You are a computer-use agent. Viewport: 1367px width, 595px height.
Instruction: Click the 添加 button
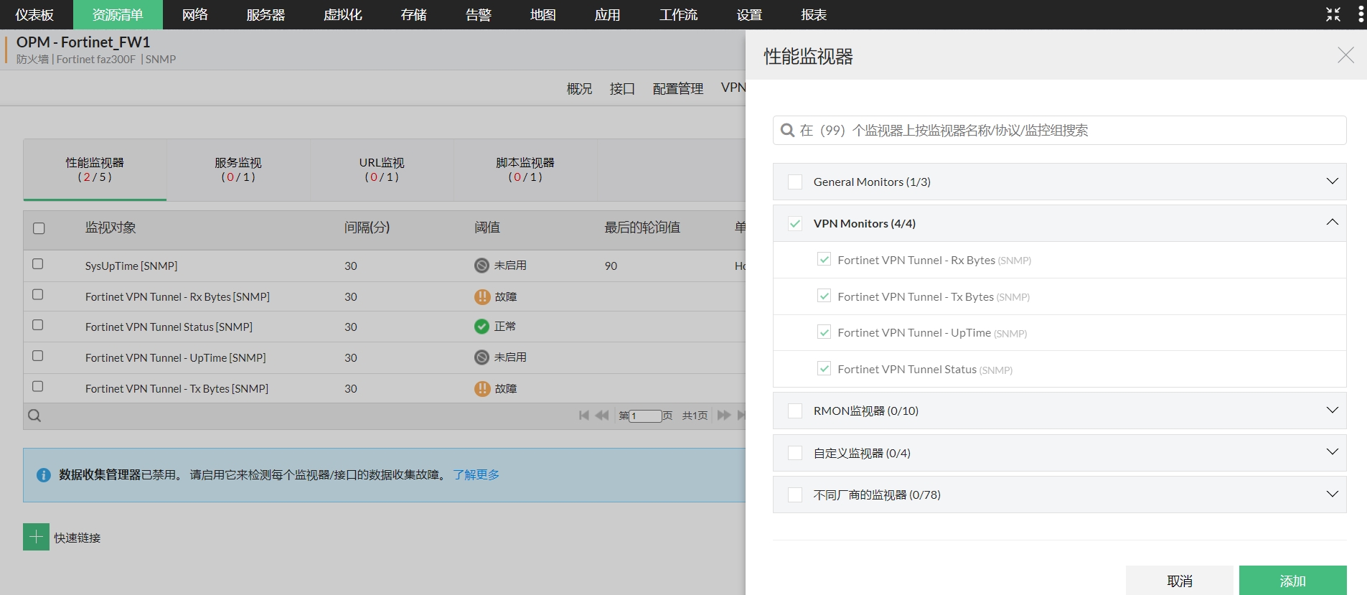(x=1292, y=581)
